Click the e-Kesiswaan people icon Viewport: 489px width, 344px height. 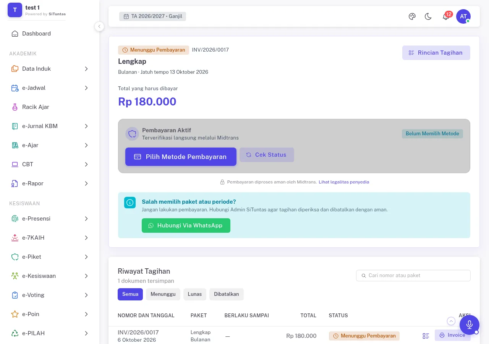pyautogui.click(x=15, y=276)
